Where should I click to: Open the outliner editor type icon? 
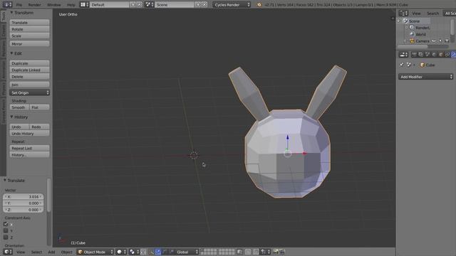[x=403, y=14]
